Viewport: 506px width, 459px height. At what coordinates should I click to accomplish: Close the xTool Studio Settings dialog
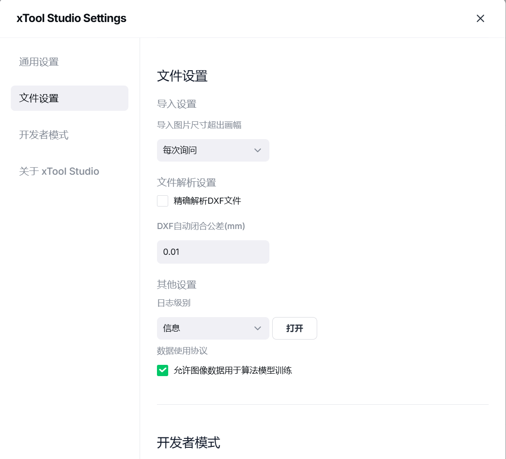pos(480,18)
